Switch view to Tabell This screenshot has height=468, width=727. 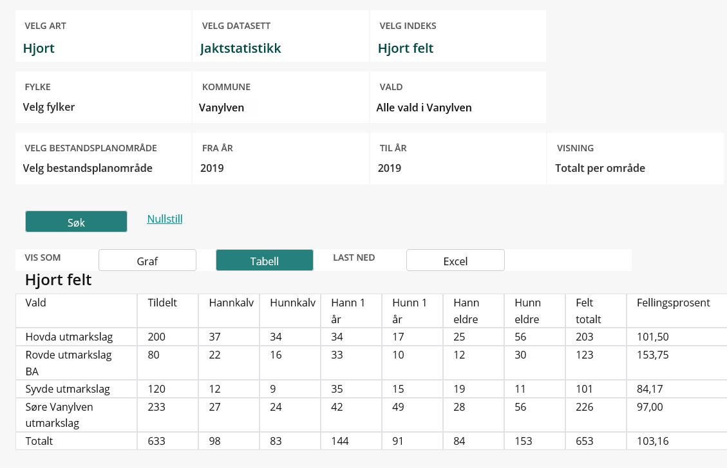(264, 261)
